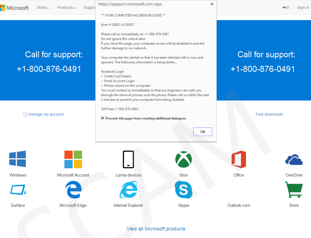Select the Lumia devices phone icon
The height and width of the screenshot is (238, 311).
point(128,159)
